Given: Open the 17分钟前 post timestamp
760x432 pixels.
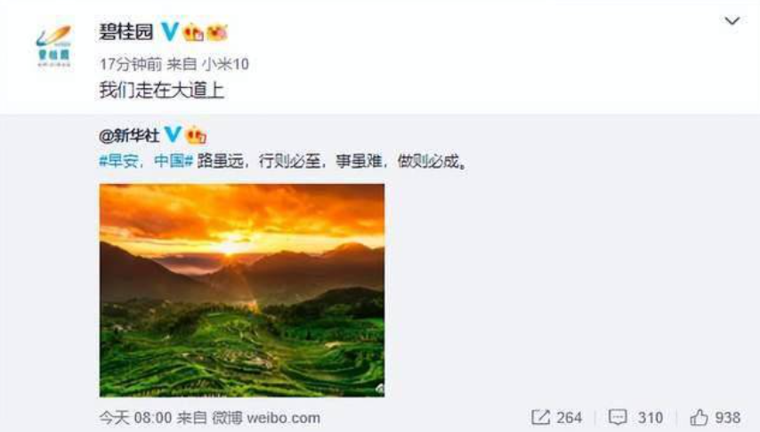Looking at the screenshot, I should 131,64.
